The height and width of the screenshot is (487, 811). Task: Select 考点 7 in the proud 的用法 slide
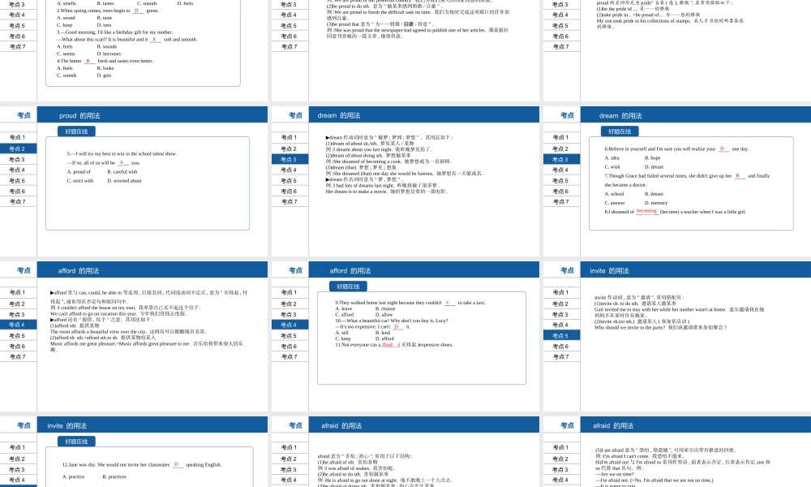click(x=18, y=201)
